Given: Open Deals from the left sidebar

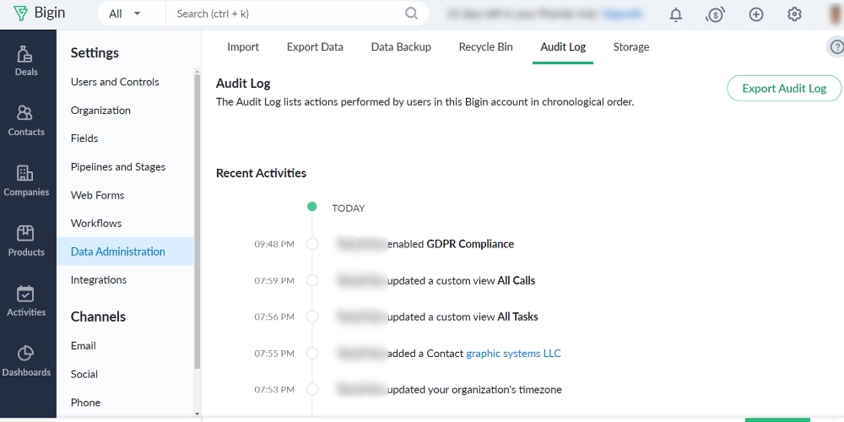Looking at the screenshot, I should click(26, 60).
